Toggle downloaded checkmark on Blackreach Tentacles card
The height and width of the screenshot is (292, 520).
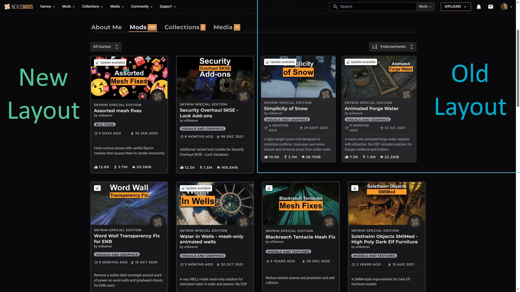click(269, 188)
